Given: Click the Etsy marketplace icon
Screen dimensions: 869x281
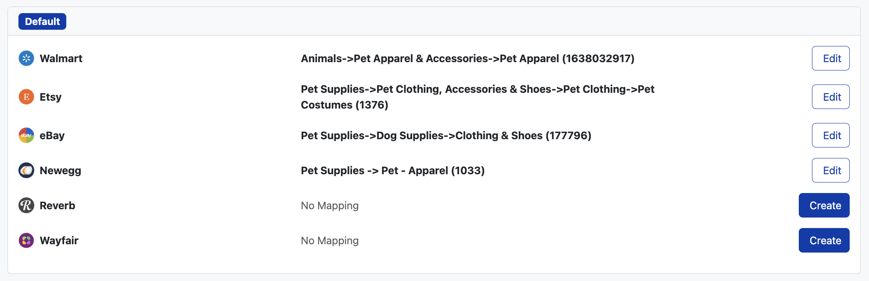Looking at the screenshot, I should click(x=26, y=97).
